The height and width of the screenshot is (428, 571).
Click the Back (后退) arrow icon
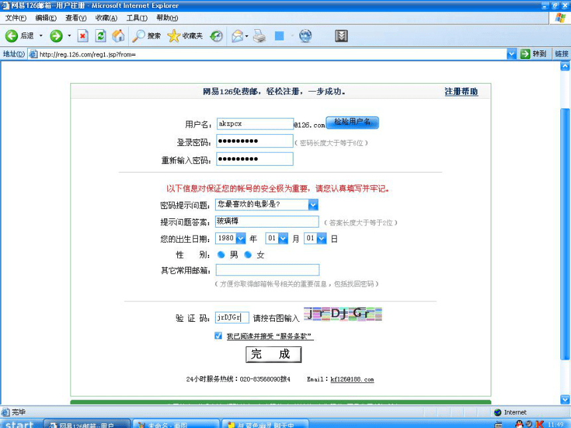point(11,36)
